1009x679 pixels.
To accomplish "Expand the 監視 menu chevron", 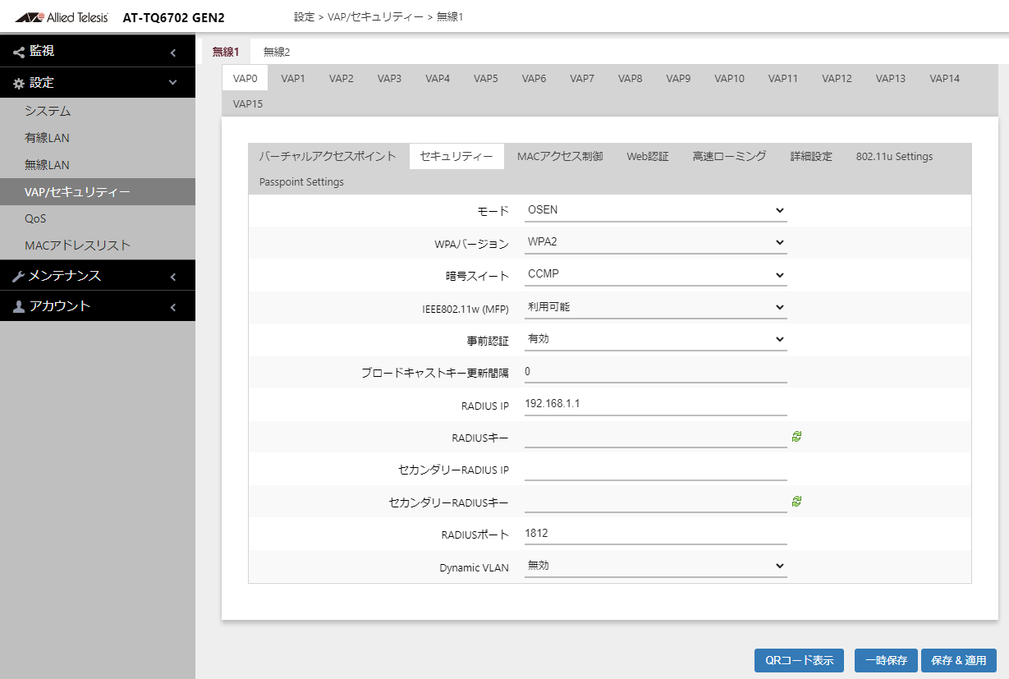I will pyautogui.click(x=173, y=53).
